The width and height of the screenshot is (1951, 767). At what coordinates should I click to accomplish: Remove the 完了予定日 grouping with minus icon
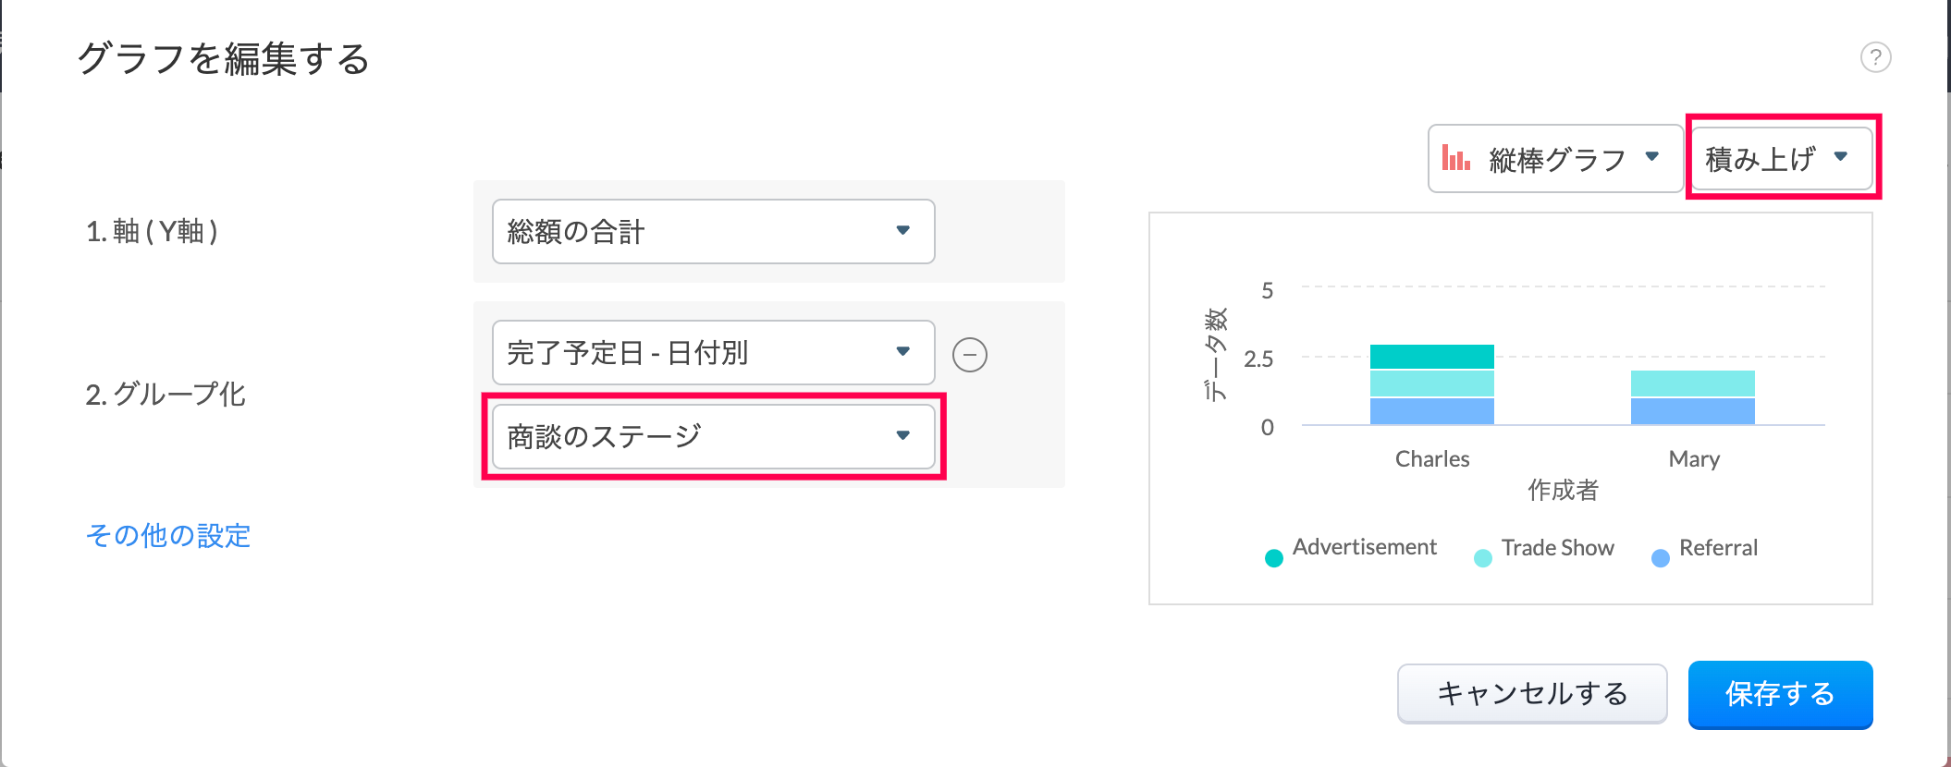[x=970, y=355]
